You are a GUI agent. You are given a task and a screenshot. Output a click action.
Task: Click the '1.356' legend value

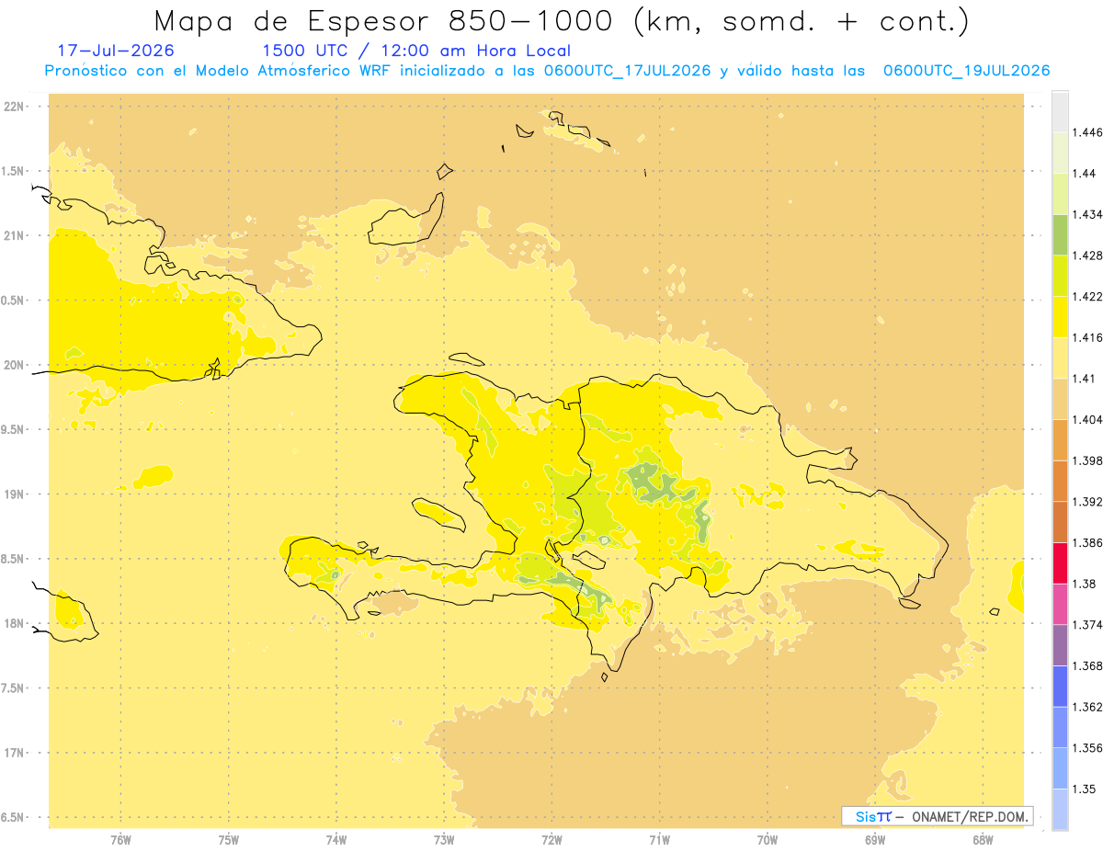click(1089, 747)
